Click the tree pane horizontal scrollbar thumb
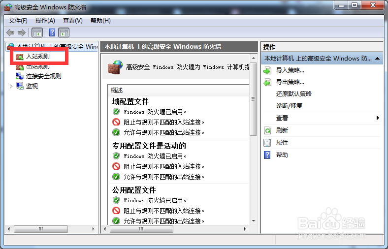Screen dimensions: 388x249 tap(41, 229)
